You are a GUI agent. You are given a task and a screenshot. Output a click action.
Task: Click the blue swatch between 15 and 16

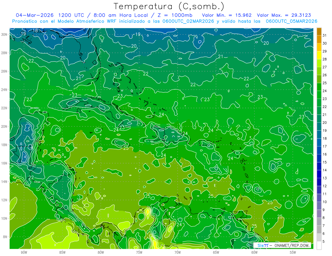[x=319, y=159]
